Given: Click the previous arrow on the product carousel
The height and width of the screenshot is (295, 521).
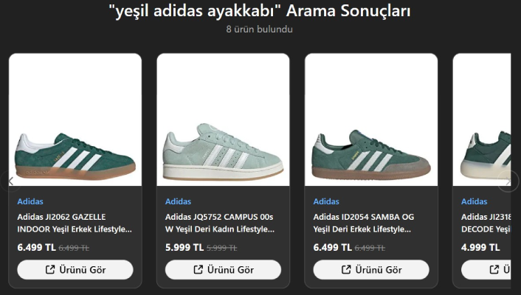Looking at the screenshot, I should [10, 181].
